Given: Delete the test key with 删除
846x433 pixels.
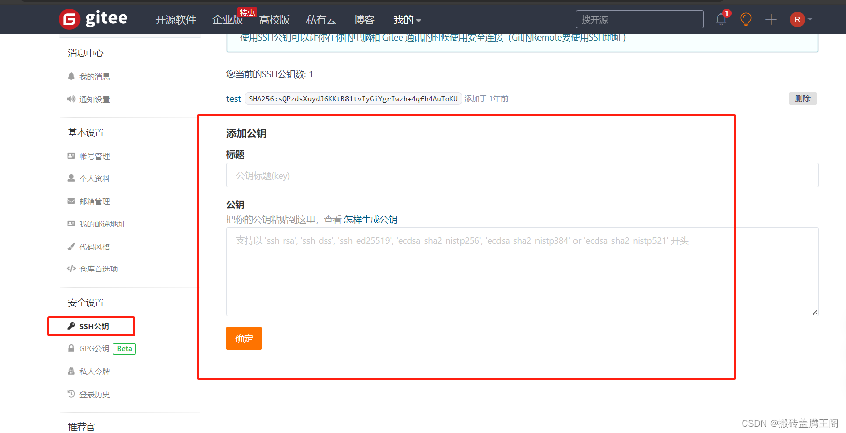Looking at the screenshot, I should point(803,98).
